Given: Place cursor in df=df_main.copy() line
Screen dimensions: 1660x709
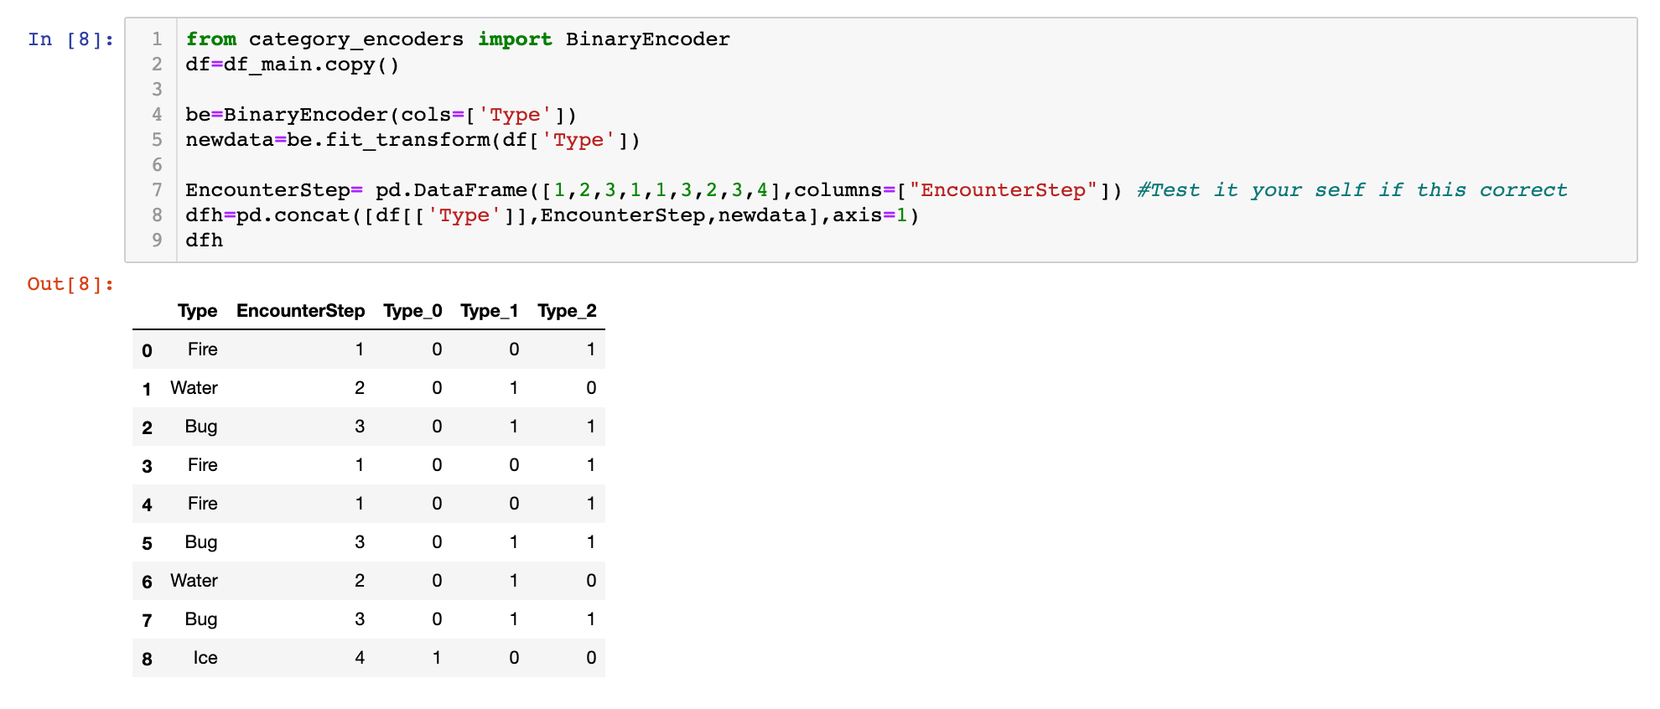Looking at the screenshot, I should point(293,65).
